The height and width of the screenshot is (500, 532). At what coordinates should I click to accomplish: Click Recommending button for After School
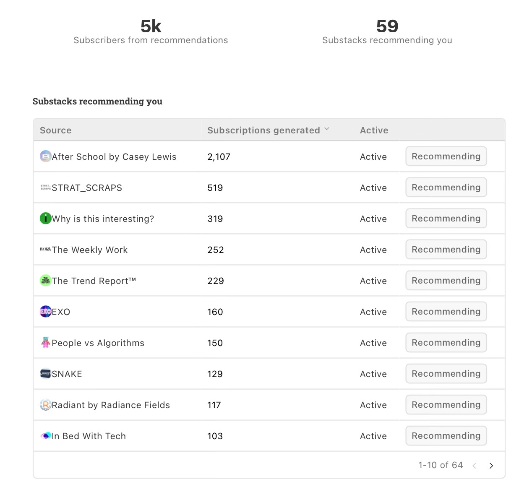pyautogui.click(x=446, y=156)
